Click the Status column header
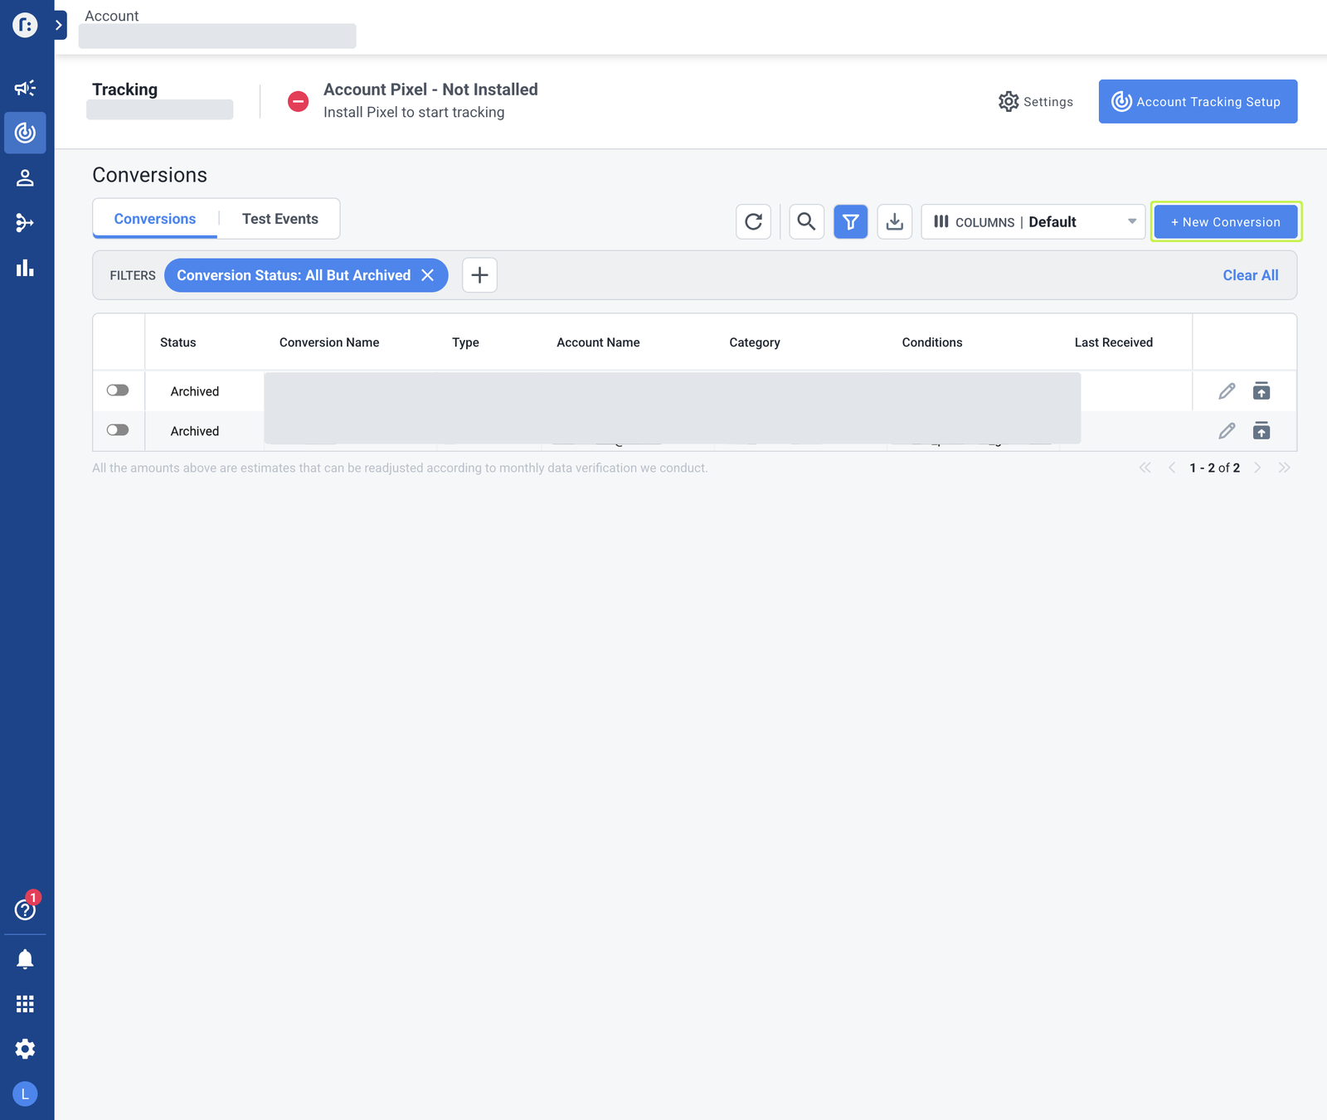This screenshot has width=1327, height=1120. pyautogui.click(x=178, y=342)
